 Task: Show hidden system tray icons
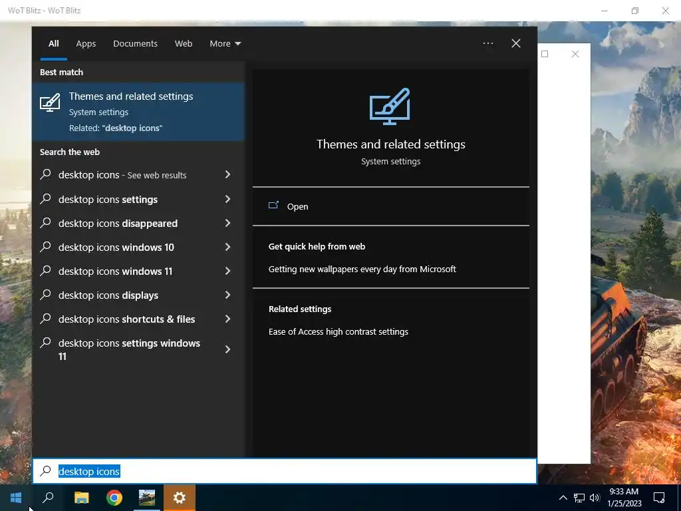pos(563,498)
